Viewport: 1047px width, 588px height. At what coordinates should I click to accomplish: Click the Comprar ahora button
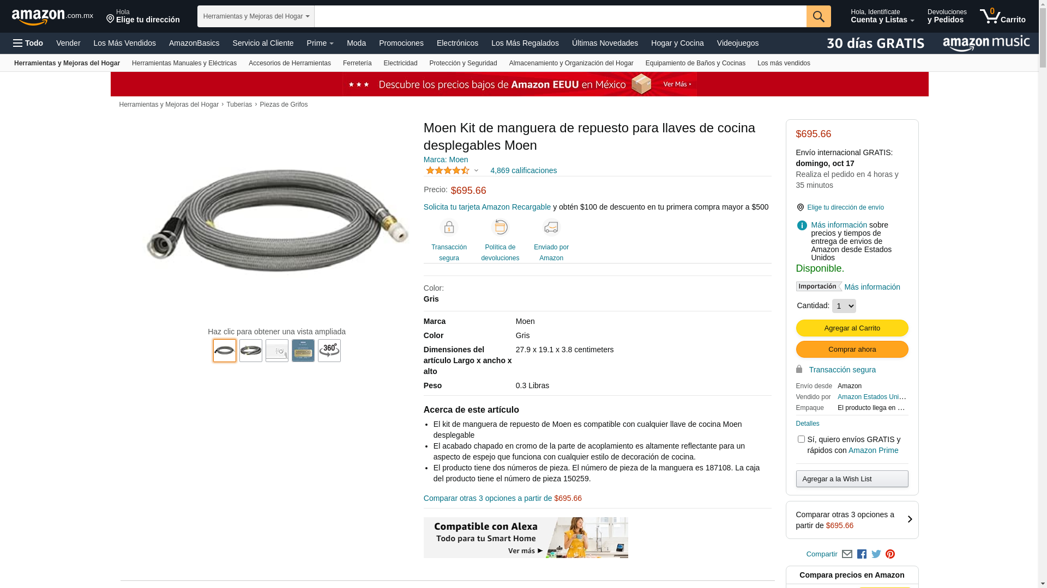coord(852,350)
